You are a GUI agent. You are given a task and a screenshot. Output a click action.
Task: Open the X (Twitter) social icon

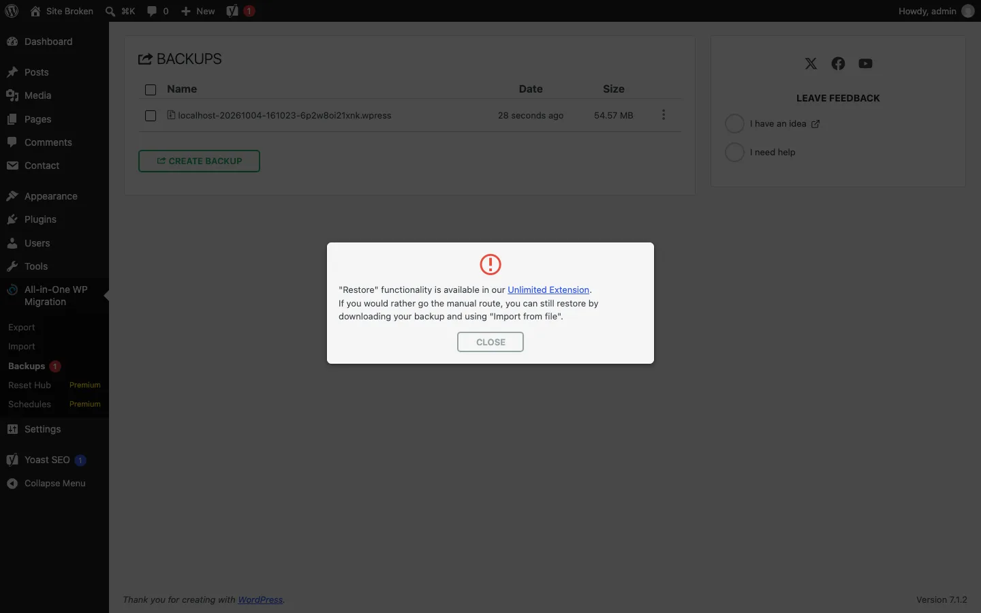click(x=811, y=63)
